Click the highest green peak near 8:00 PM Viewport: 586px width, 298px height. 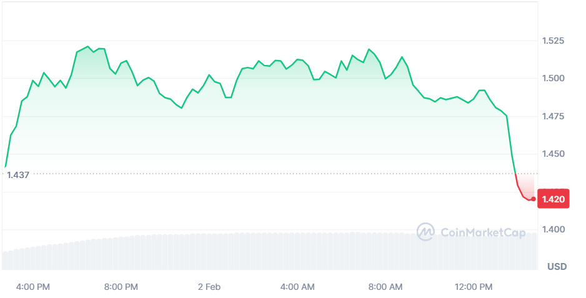point(88,46)
